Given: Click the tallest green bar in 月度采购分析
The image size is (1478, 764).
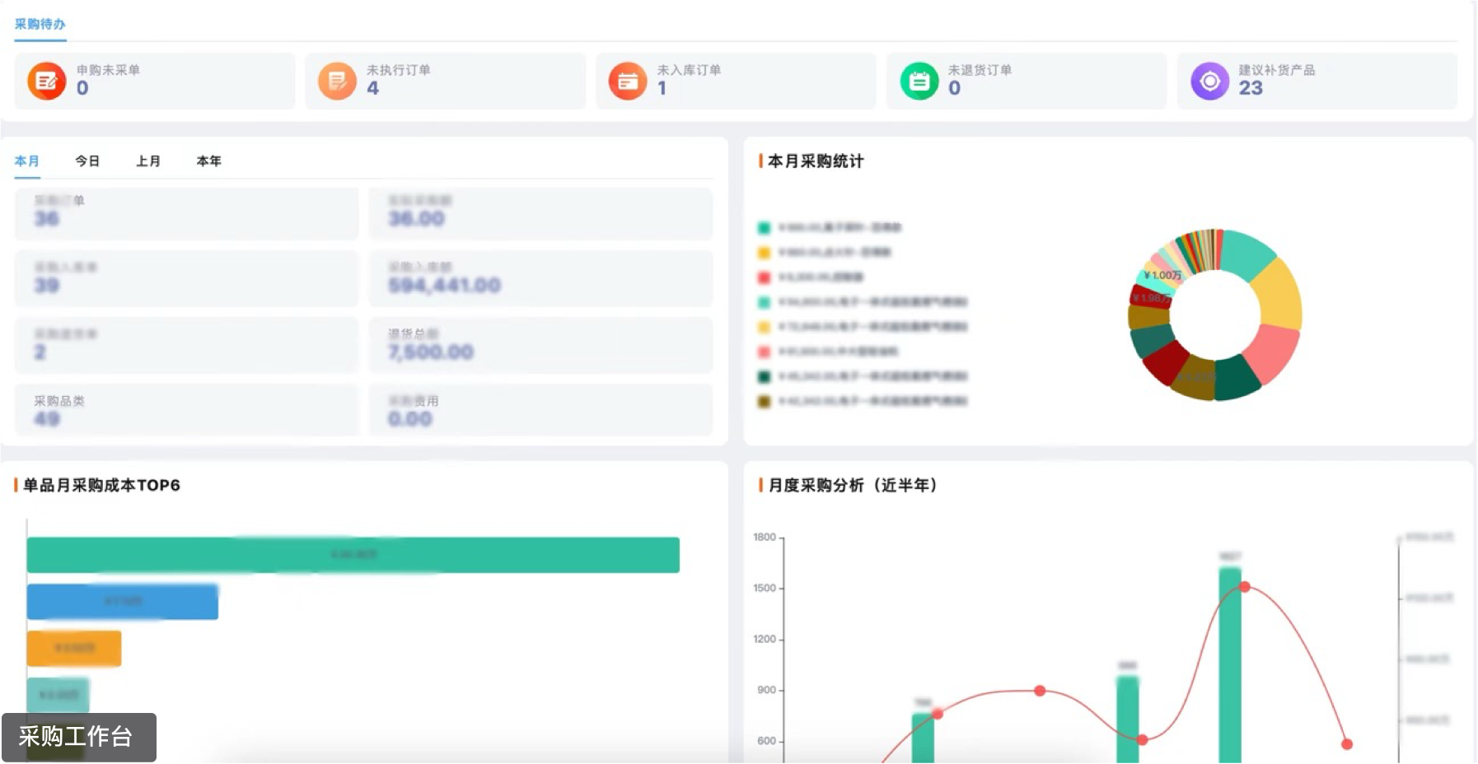Looking at the screenshot, I should (x=1229, y=659).
